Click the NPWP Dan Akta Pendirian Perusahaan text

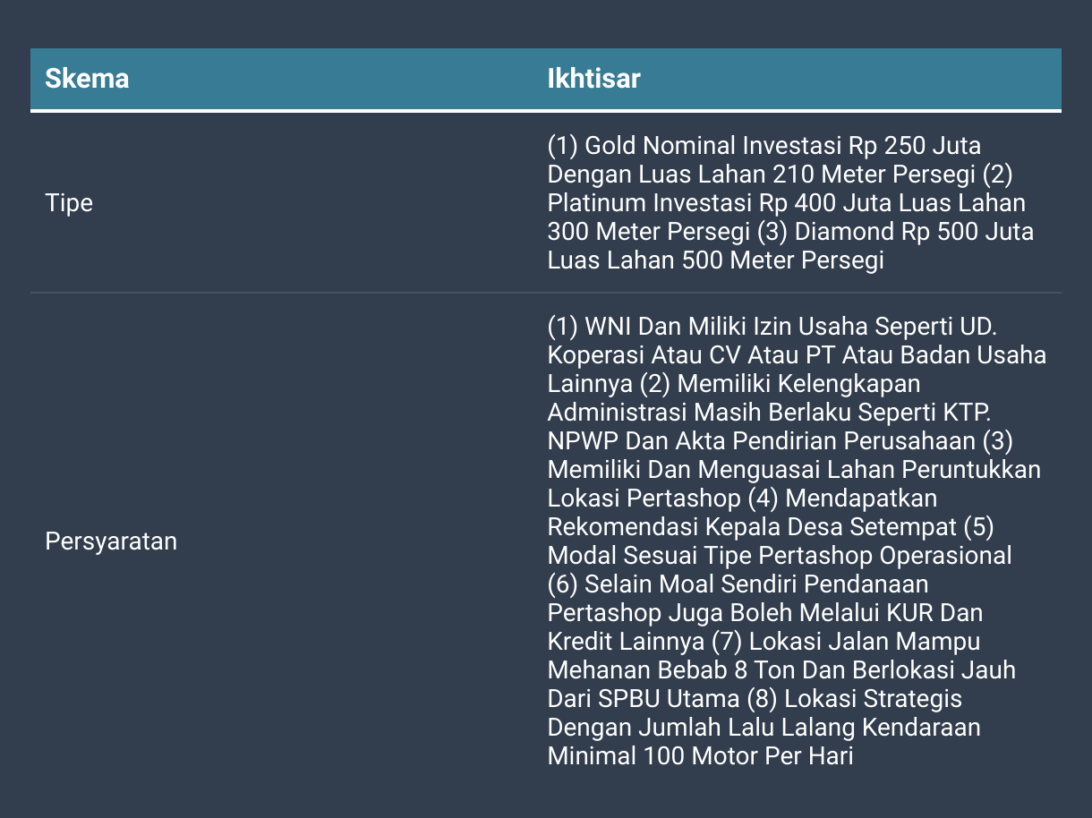[761, 441]
